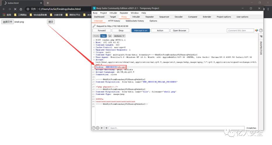Click the rainbow highlight color icon

click(257, 30)
